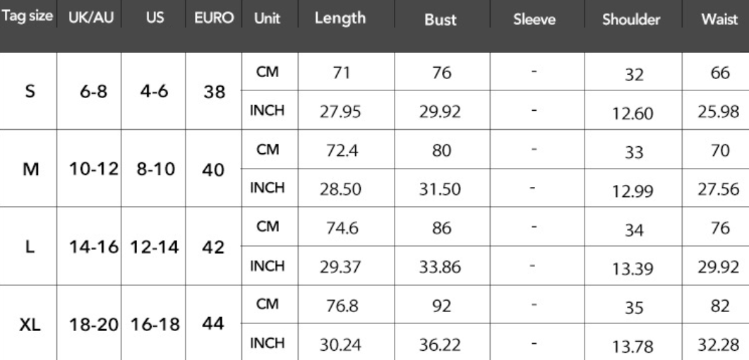This screenshot has width=749, height=360.
Task: Click the EURO 44 cell
Action: (x=213, y=324)
